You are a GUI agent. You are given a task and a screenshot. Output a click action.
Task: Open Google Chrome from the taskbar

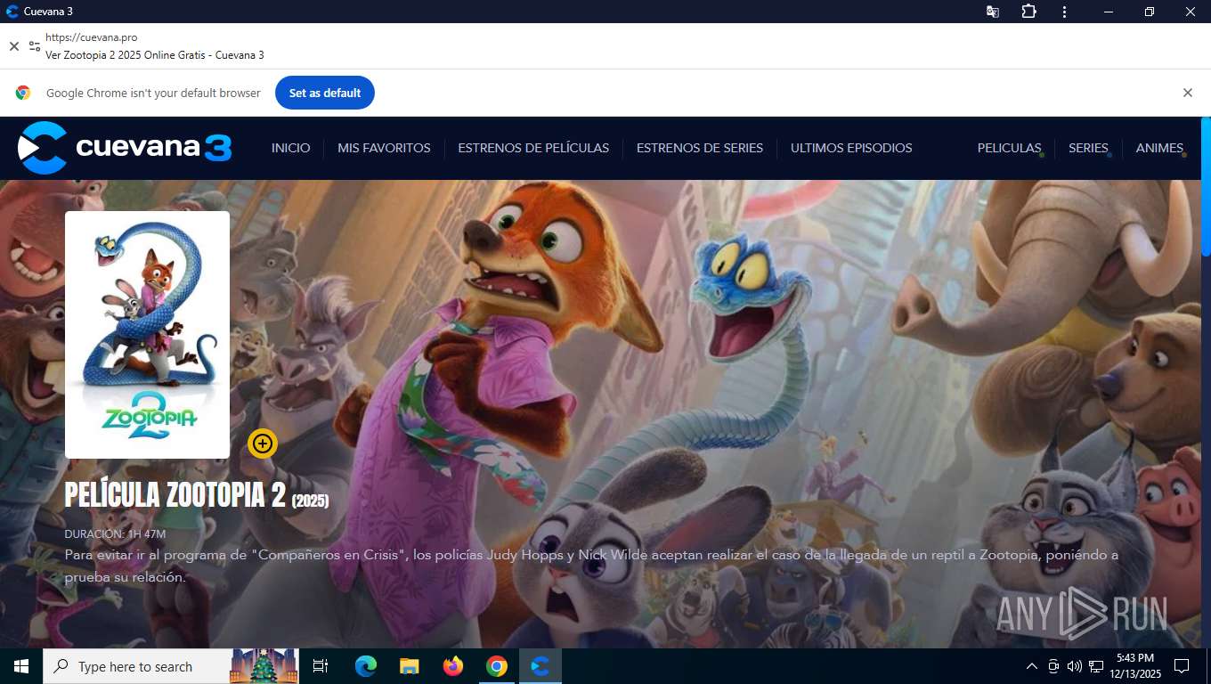497,666
